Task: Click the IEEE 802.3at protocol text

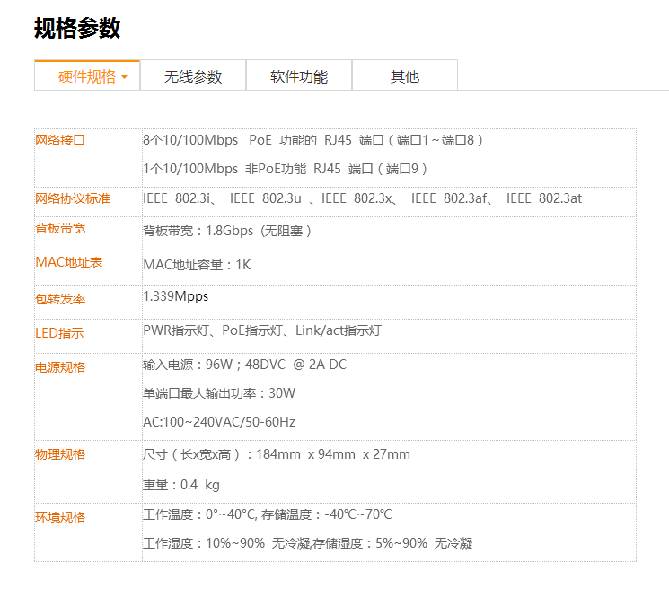Action: [x=544, y=198]
